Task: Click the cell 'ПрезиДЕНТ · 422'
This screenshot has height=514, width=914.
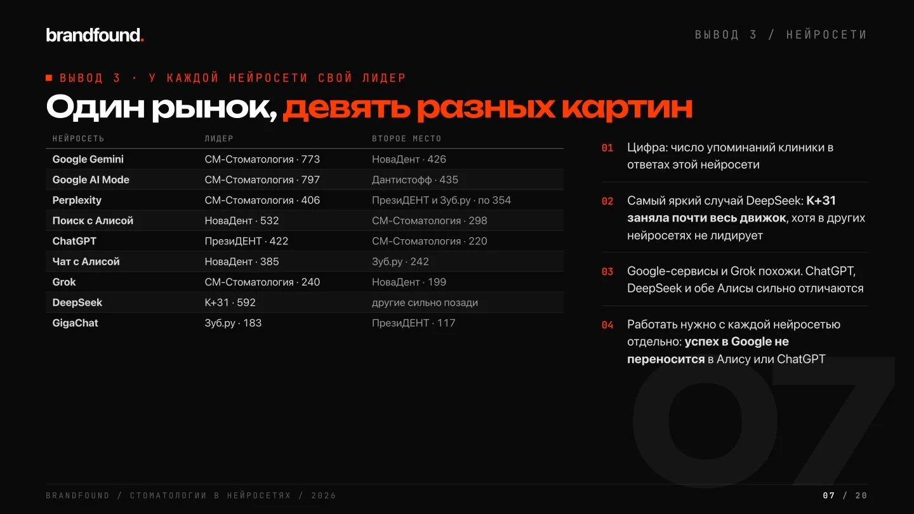Action: click(246, 241)
